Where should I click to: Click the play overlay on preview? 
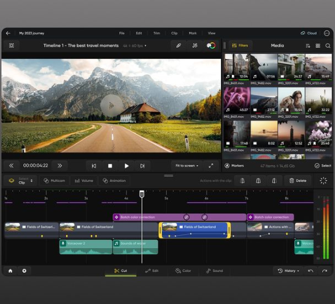pyautogui.click(x=112, y=106)
